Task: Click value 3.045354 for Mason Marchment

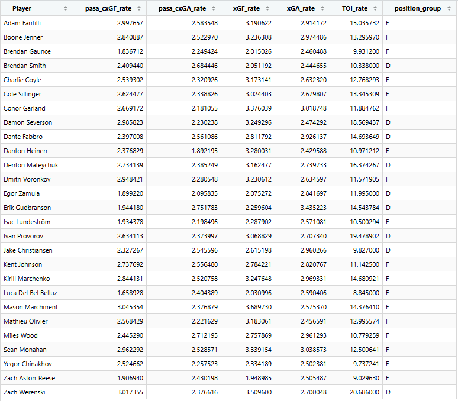Action: (130, 307)
